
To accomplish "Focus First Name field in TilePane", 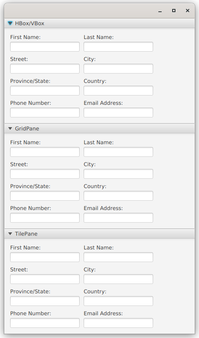I will click(x=45, y=257).
